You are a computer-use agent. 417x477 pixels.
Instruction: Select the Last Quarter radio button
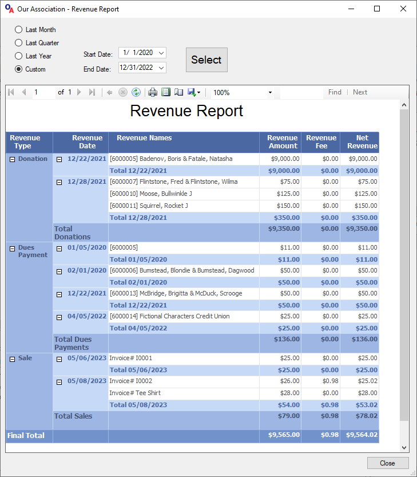coord(19,43)
